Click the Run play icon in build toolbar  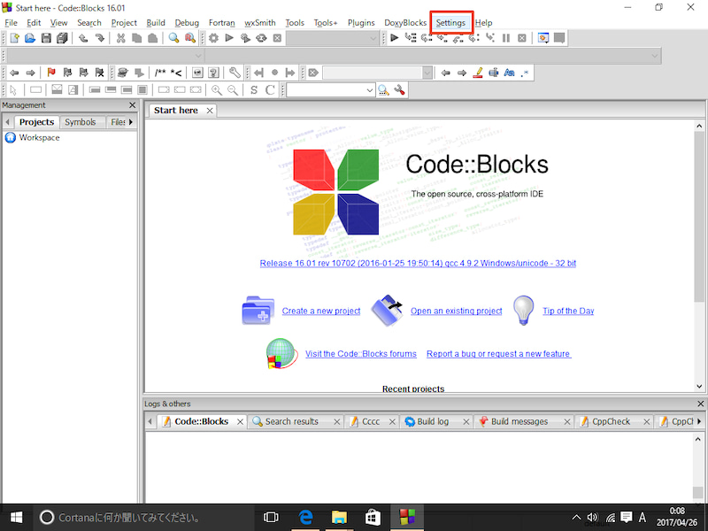[x=229, y=38]
